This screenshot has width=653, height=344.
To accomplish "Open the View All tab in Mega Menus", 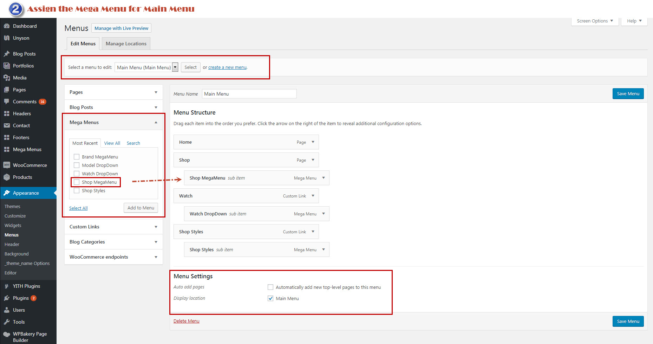I will pos(112,143).
